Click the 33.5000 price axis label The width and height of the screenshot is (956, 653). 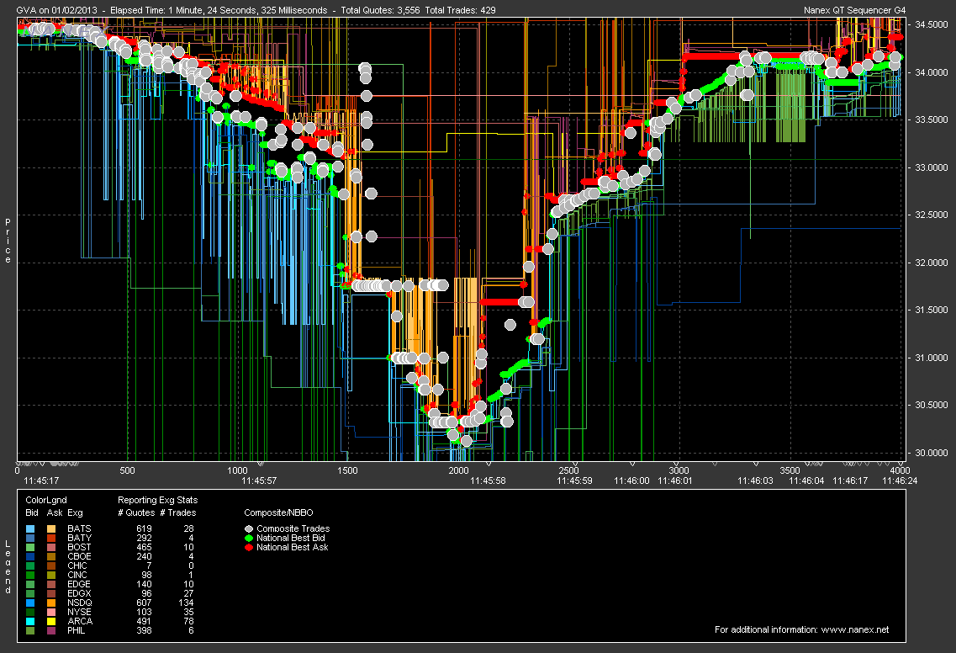tap(931, 119)
